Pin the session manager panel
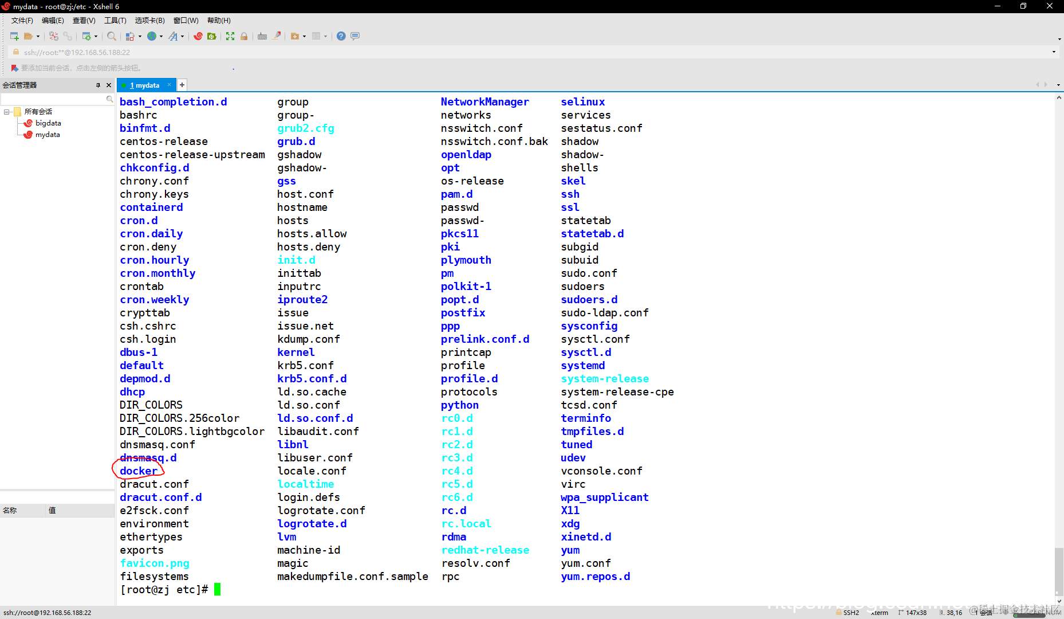The width and height of the screenshot is (1064, 619). click(x=98, y=85)
